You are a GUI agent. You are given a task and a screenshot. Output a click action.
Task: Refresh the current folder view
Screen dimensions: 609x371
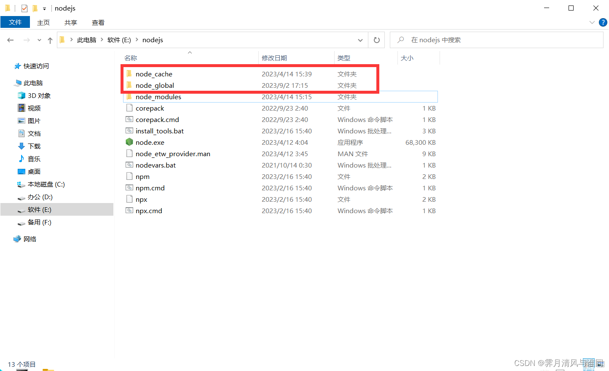tap(377, 40)
